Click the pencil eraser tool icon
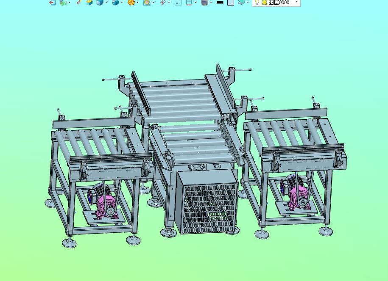The height and width of the screenshot is (281, 388). click(x=79, y=2)
